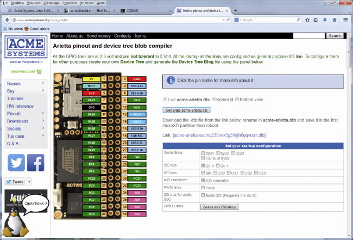Click the Twitter bird icon in sidebar
The width and height of the screenshot is (353, 240).
(x=16, y=163)
